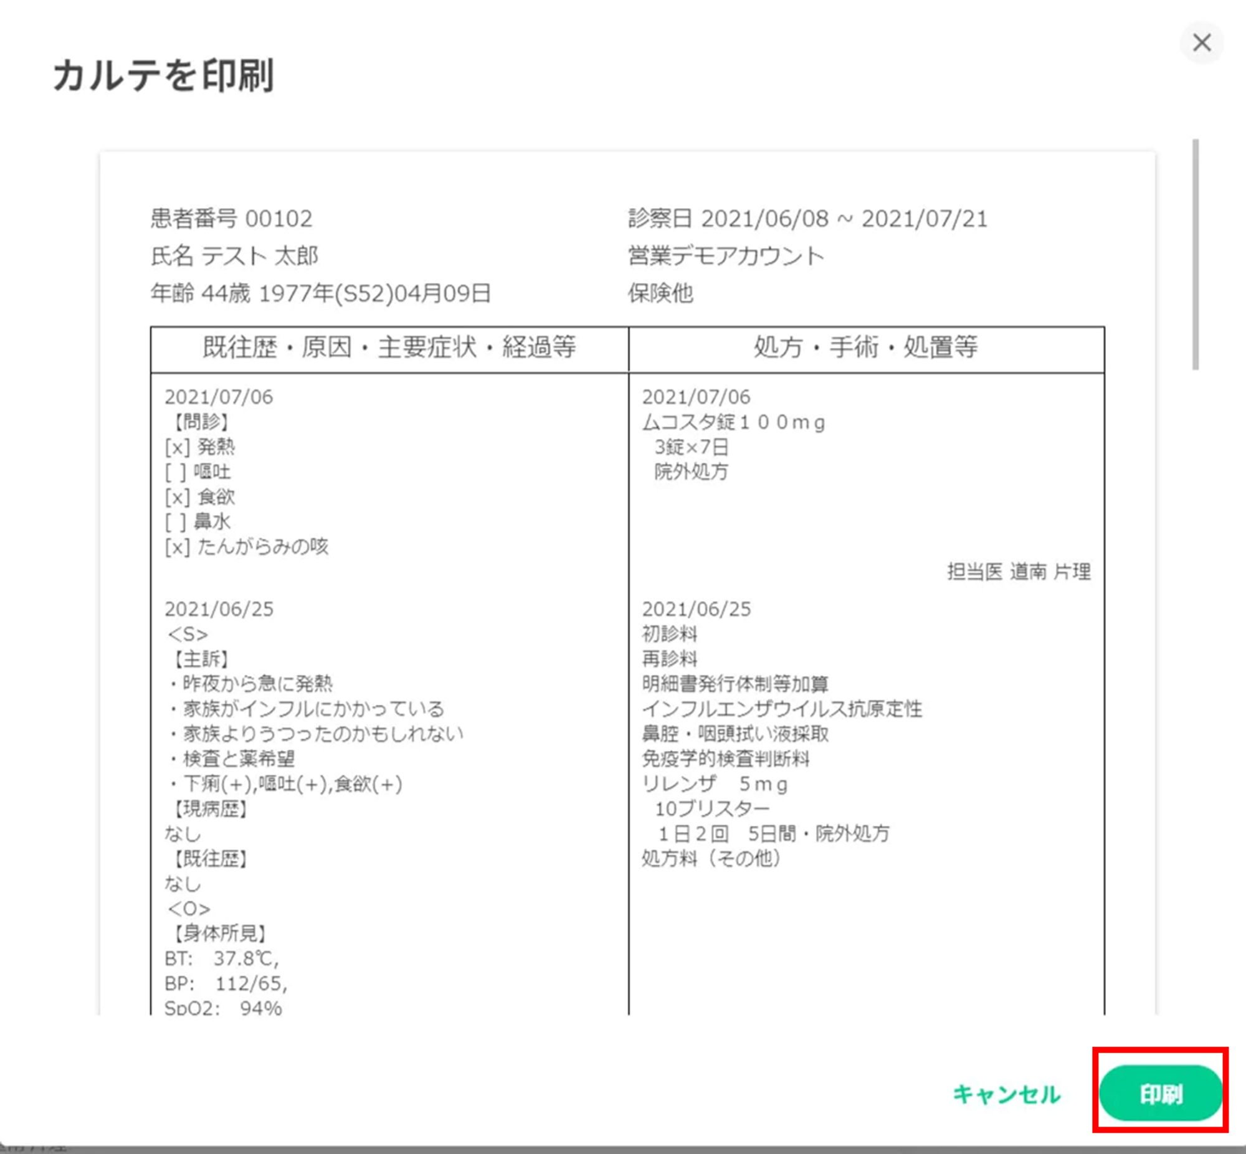Click the [x] 発熱 checkbox line
The image size is (1246, 1154).
200,447
